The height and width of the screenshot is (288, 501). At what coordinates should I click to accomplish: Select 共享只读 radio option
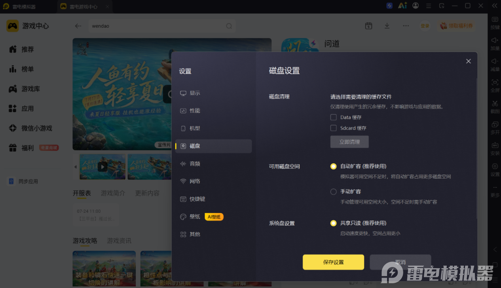coord(333,223)
